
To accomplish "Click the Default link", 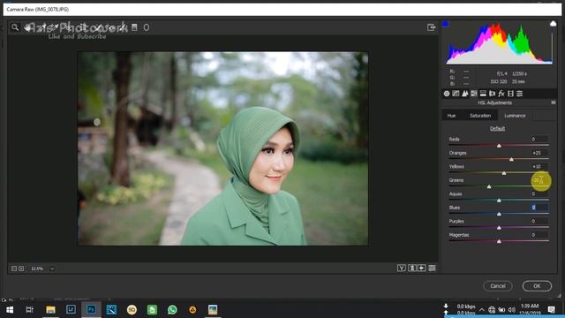I will (497, 128).
